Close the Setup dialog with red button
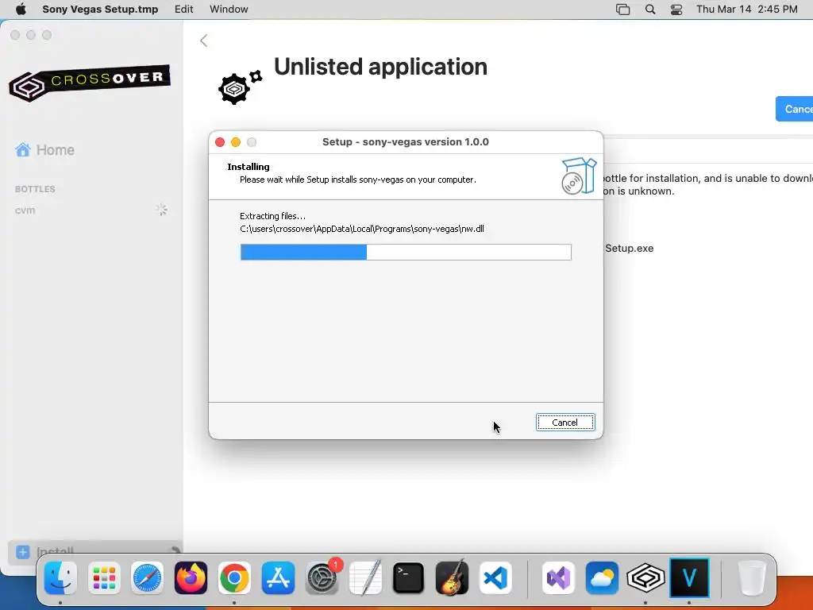Image resolution: width=813 pixels, height=610 pixels. (220, 142)
